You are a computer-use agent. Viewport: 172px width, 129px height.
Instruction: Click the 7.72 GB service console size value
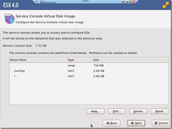[x=41, y=46]
